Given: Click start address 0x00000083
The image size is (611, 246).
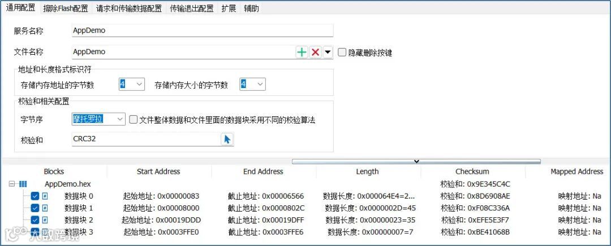Looking at the screenshot, I should pos(161,196).
